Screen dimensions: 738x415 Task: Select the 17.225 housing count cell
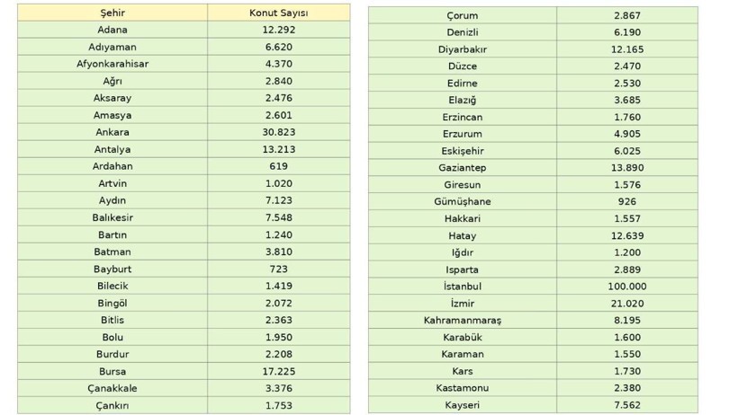click(x=278, y=371)
